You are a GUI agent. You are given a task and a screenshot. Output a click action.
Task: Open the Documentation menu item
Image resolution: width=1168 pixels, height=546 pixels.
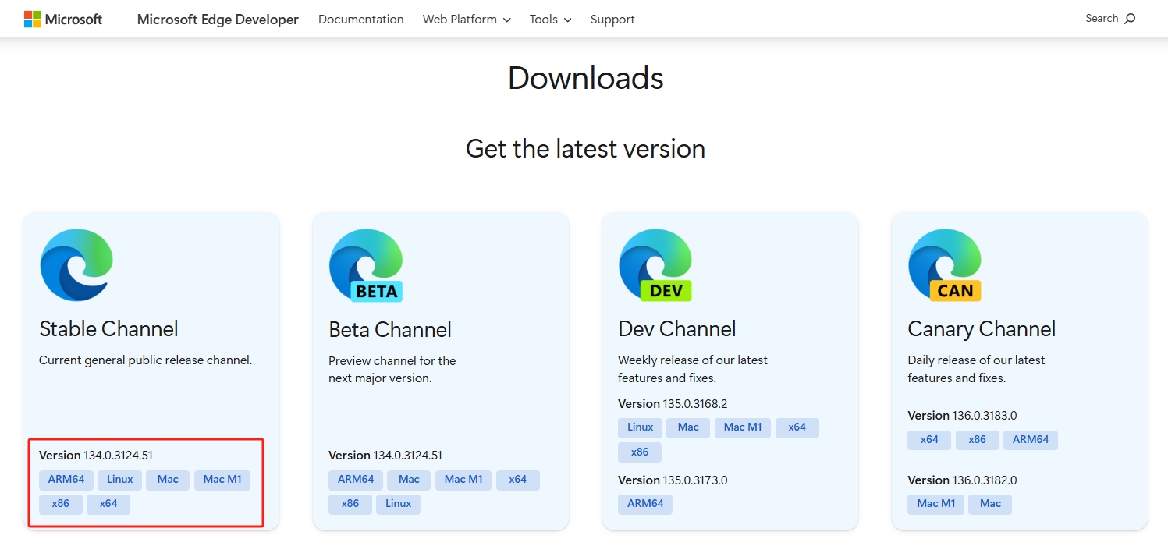point(361,19)
